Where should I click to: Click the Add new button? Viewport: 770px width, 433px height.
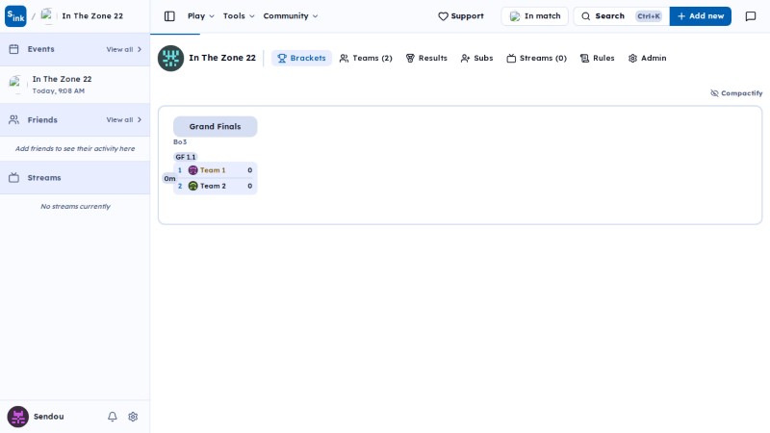pyautogui.click(x=701, y=16)
